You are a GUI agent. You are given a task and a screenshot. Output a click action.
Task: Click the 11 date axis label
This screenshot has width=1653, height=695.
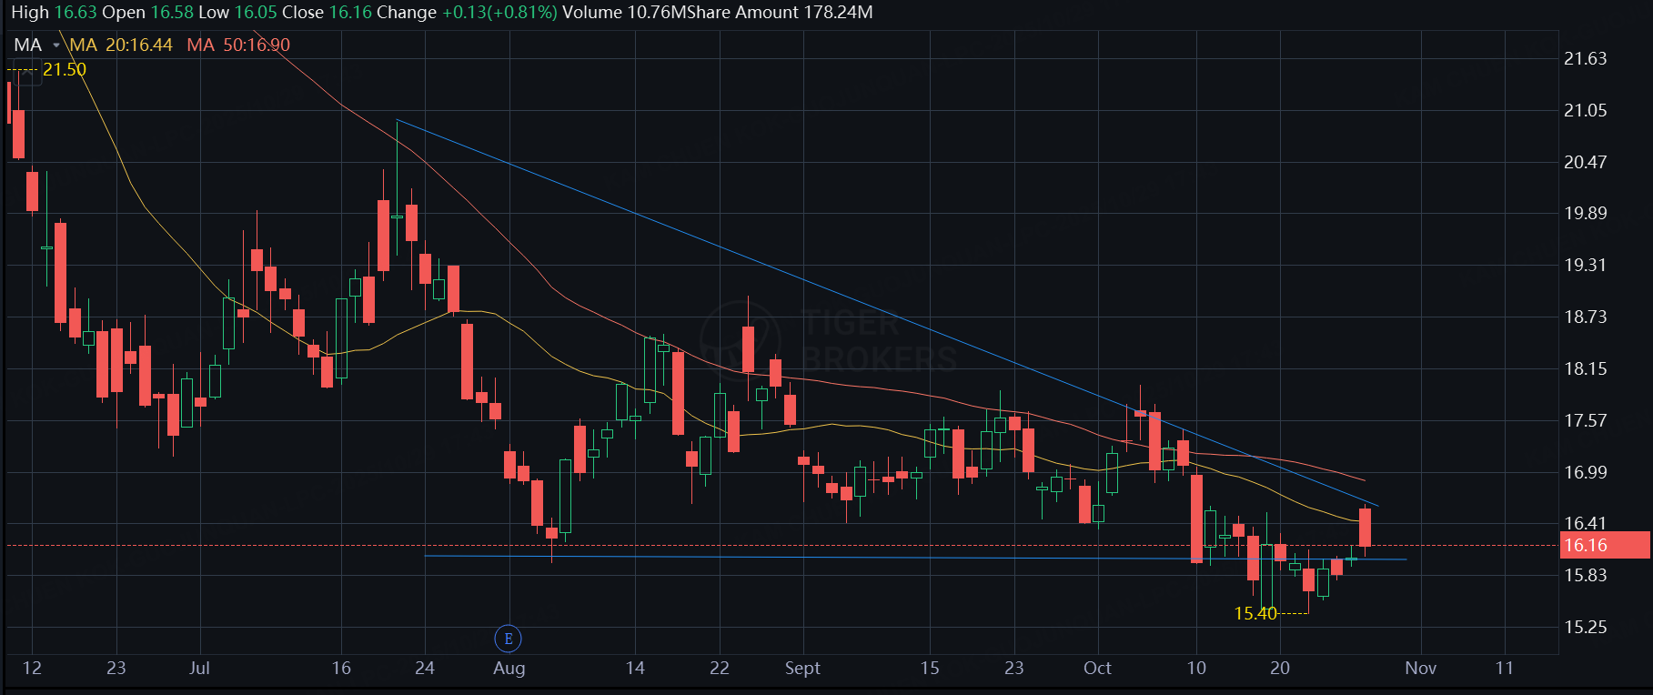tap(1505, 668)
